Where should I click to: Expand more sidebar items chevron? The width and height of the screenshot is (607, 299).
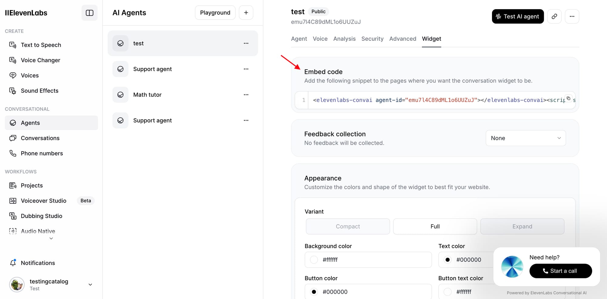coord(51,239)
